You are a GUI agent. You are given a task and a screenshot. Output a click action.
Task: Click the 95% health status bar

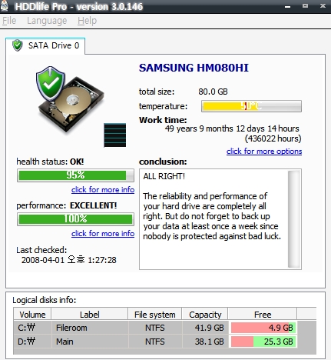click(x=75, y=175)
